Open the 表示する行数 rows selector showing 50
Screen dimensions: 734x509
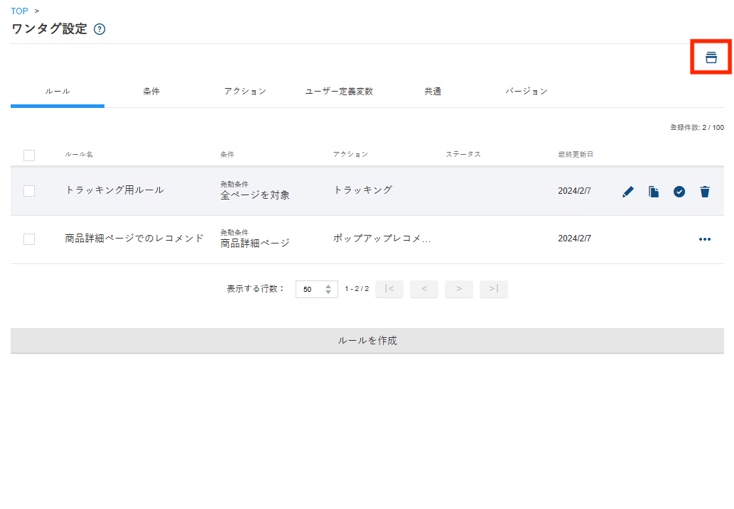(x=316, y=289)
